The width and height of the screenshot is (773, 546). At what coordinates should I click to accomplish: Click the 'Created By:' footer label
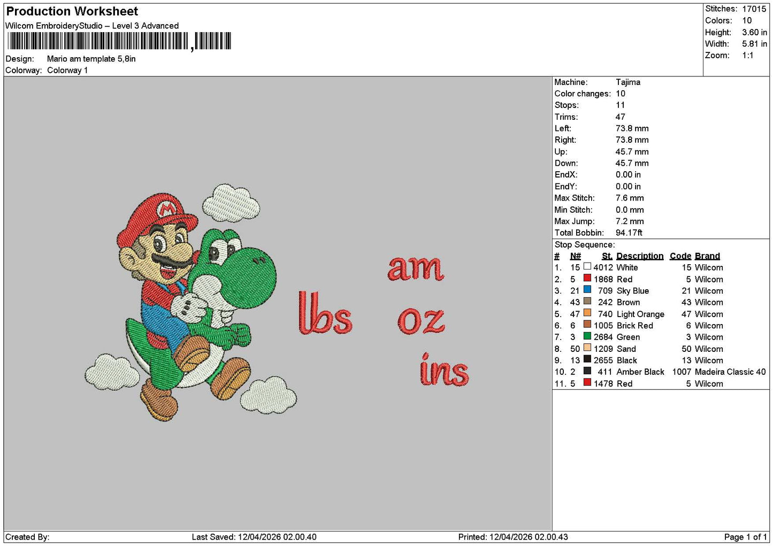(x=27, y=537)
